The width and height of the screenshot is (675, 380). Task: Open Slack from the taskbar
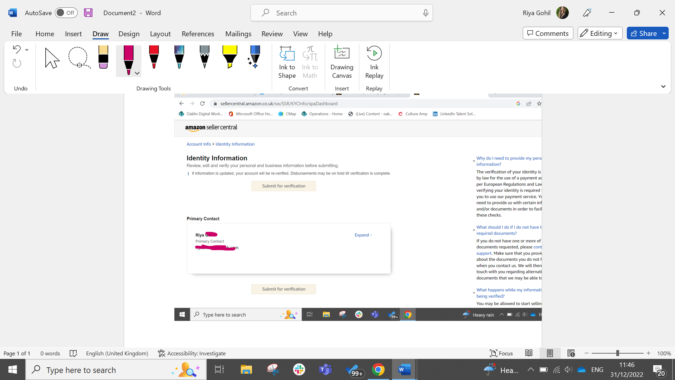299,370
